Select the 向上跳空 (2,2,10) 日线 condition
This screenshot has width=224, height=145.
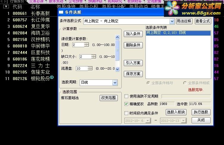[178, 33]
